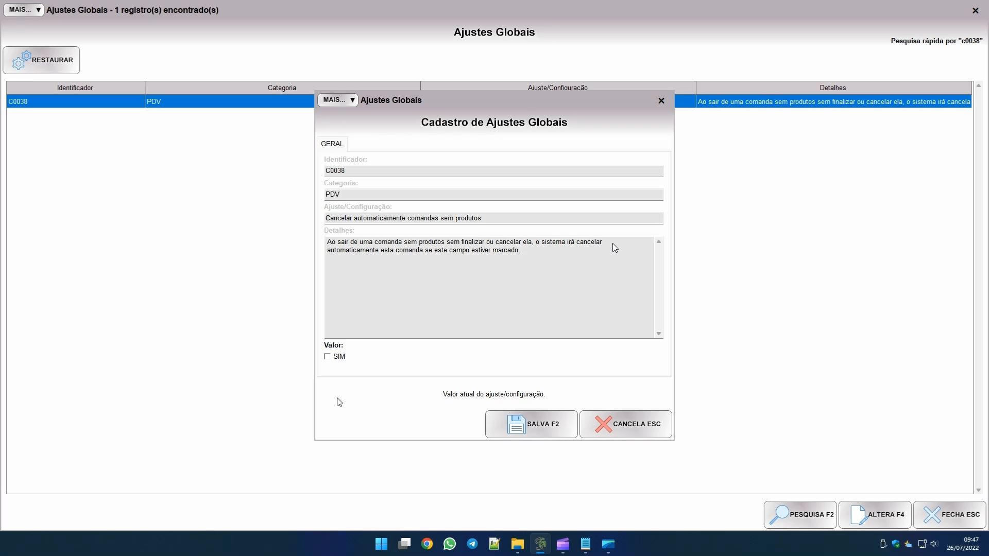Click down arrow of Detalhes text scrollbar
989x556 pixels.
click(658, 334)
